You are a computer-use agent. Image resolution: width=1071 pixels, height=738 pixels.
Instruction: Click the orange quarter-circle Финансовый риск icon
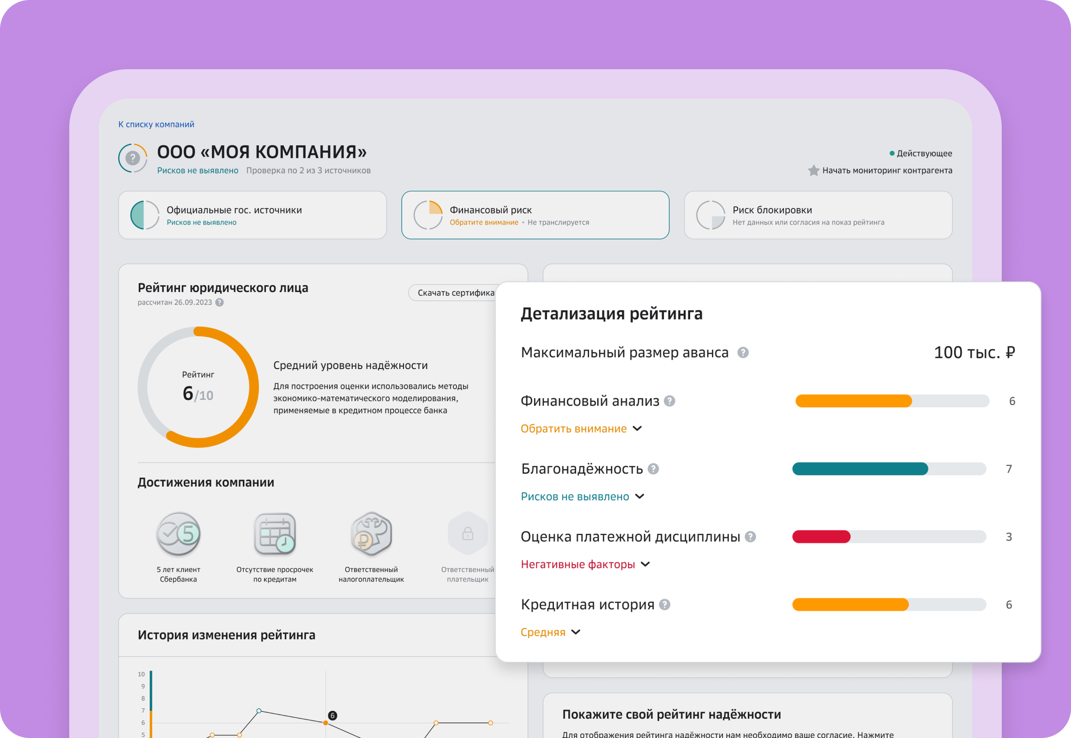tap(428, 215)
